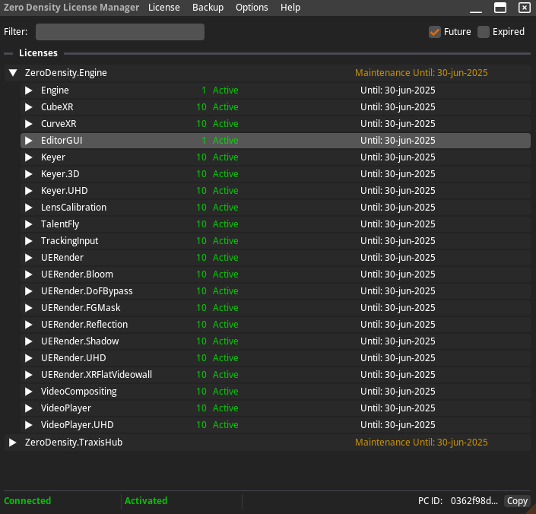Click the PC ID value 0362f98d...

tap(474, 501)
